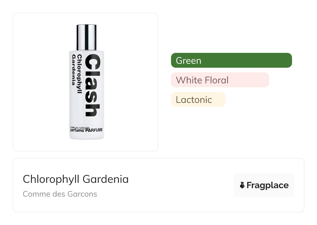Viewport: 317px width, 225px height.
Task: Select the Lactonic accord bar
Action: click(198, 99)
